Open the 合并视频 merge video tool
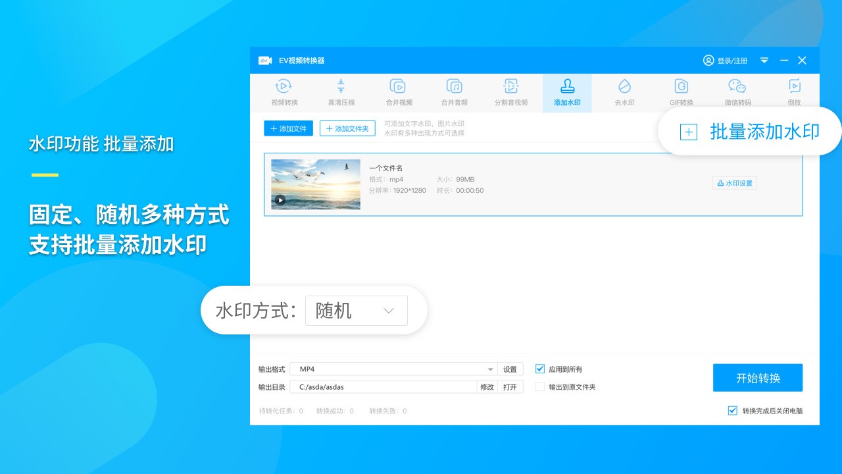 coord(398,92)
